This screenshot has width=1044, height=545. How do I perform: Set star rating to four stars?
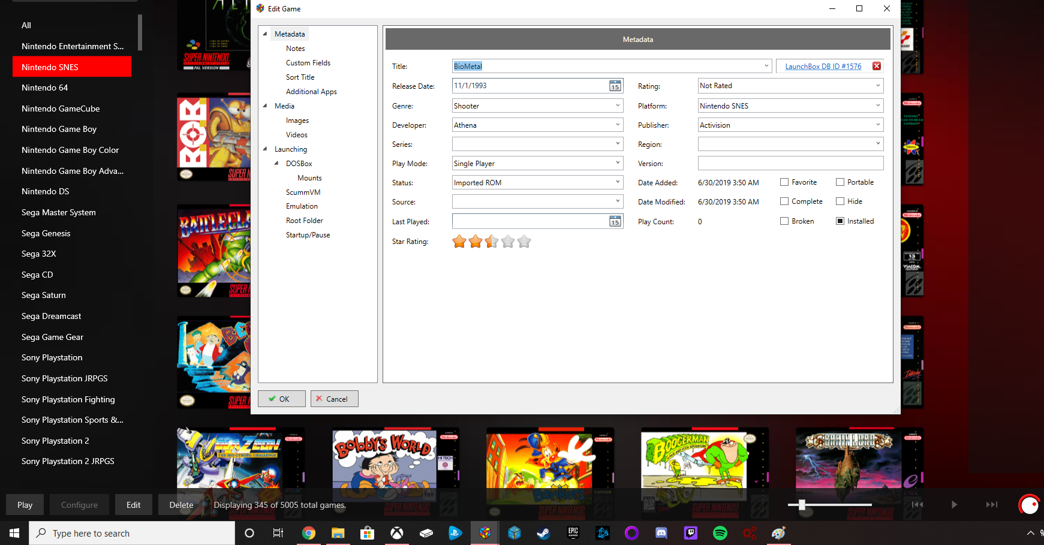pyautogui.click(x=508, y=242)
